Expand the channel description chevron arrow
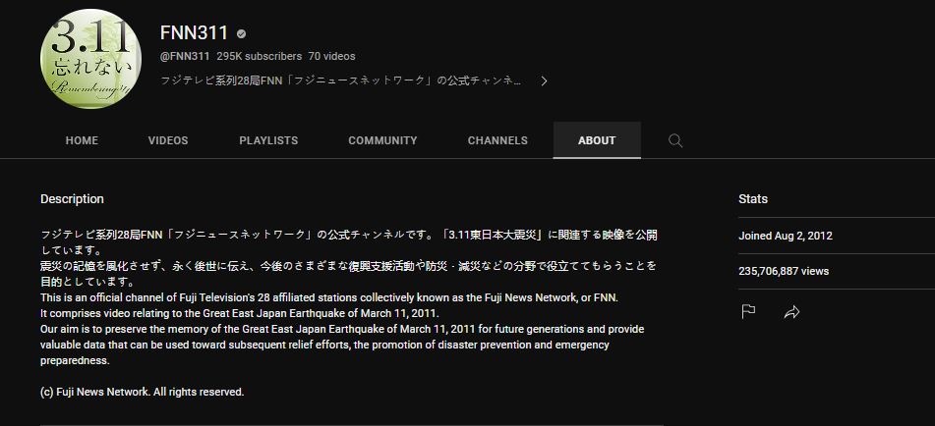The image size is (935, 426). click(544, 80)
